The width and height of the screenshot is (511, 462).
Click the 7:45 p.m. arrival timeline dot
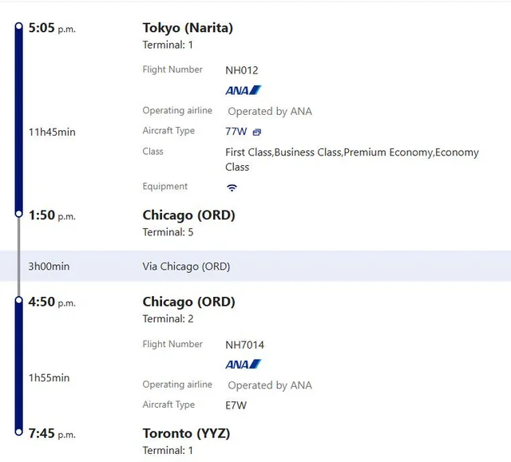point(18,432)
